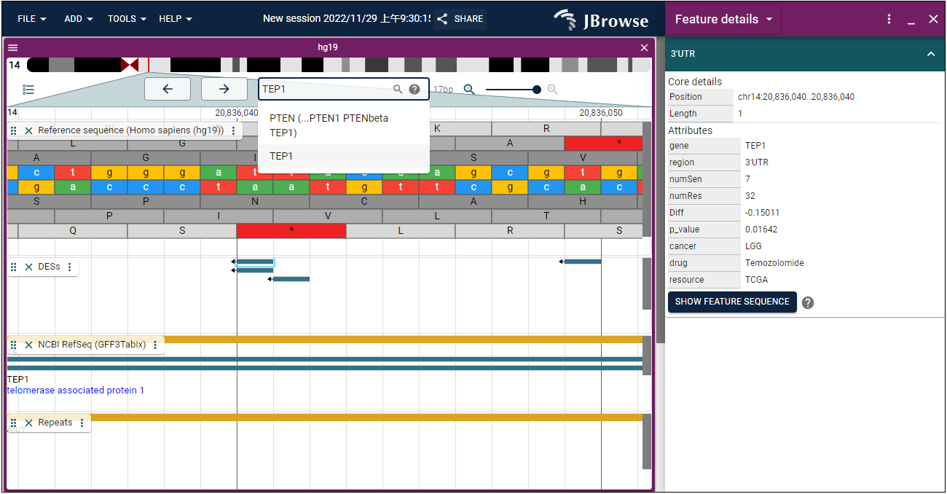
Task: Click the rightmost DES feature bar
Action: 583,262
